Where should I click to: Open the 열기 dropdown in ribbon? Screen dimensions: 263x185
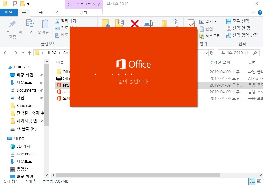(x=215, y=21)
